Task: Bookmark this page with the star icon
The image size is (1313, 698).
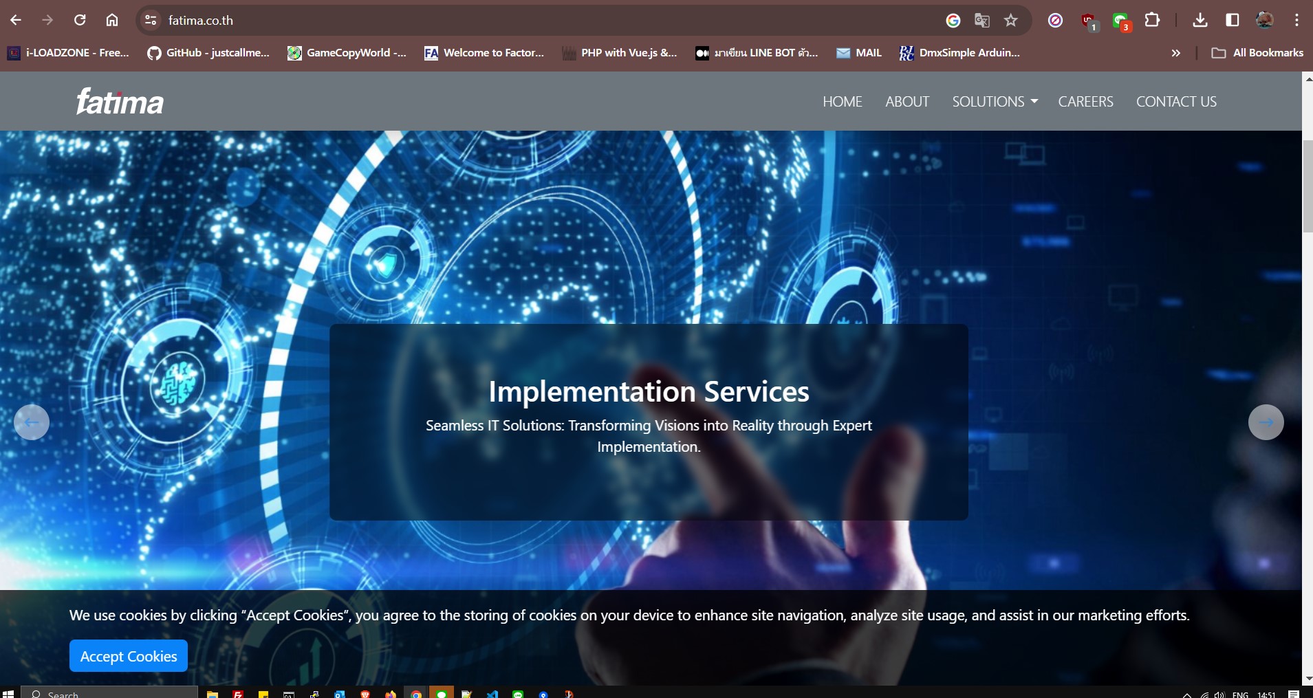Action: [x=1010, y=21]
